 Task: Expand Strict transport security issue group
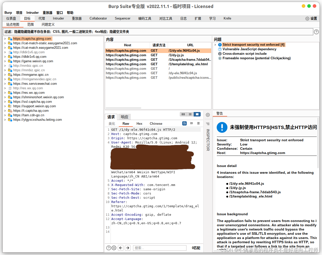pyautogui.click(x=215, y=45)
